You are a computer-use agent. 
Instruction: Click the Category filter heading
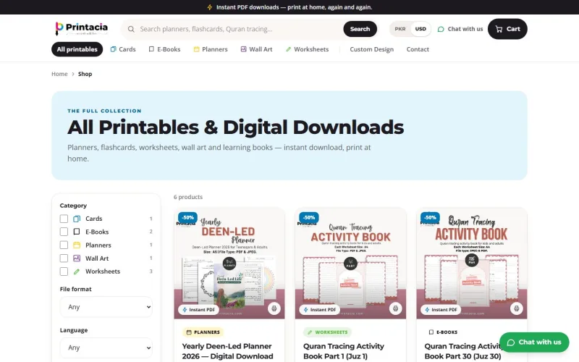tap(73, 206)
